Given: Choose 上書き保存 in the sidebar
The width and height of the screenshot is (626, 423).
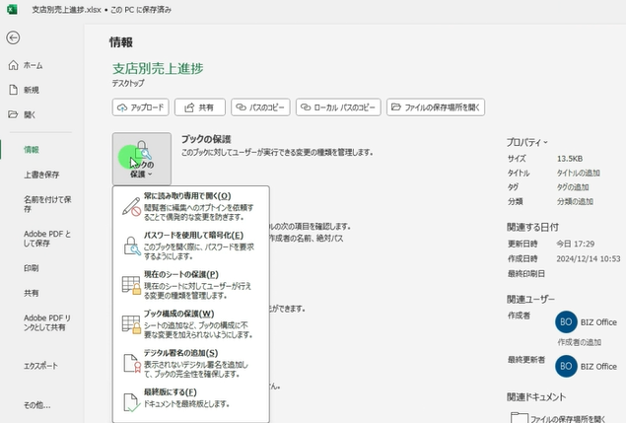Looking at the screenshot, I should [41, 175].
